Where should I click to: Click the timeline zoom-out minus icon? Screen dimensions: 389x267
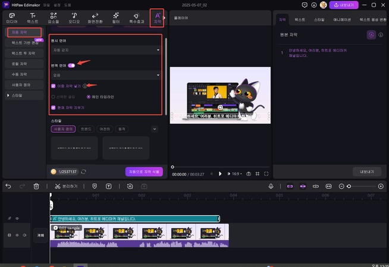coord(341,186)
